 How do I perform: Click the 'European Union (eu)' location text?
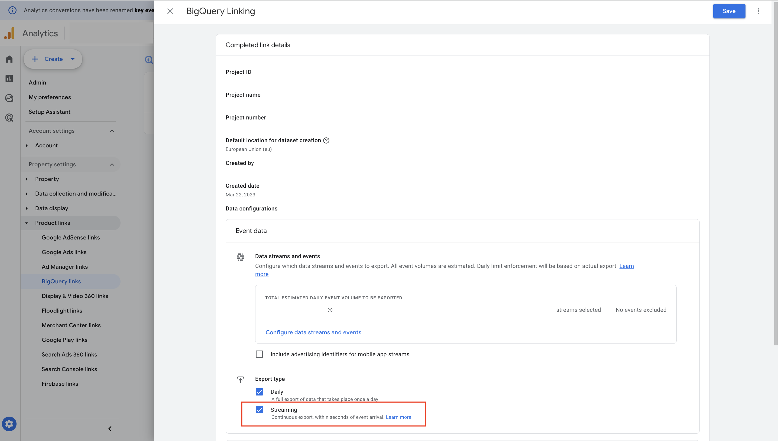[x=248, y=149]
